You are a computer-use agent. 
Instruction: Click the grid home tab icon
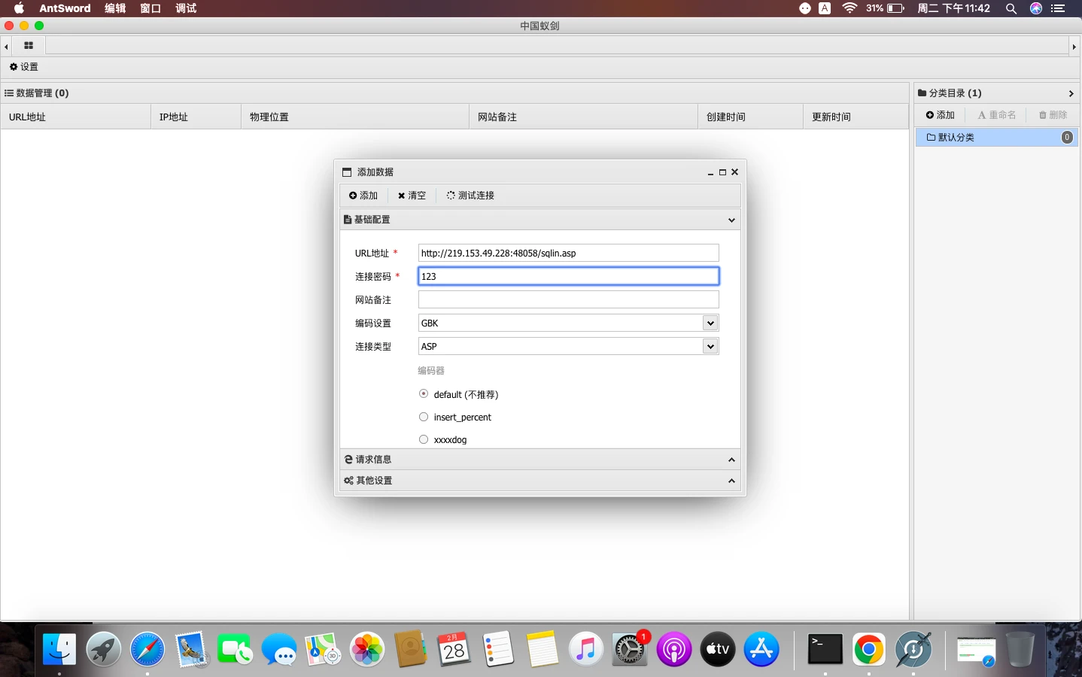pos(29,46)
